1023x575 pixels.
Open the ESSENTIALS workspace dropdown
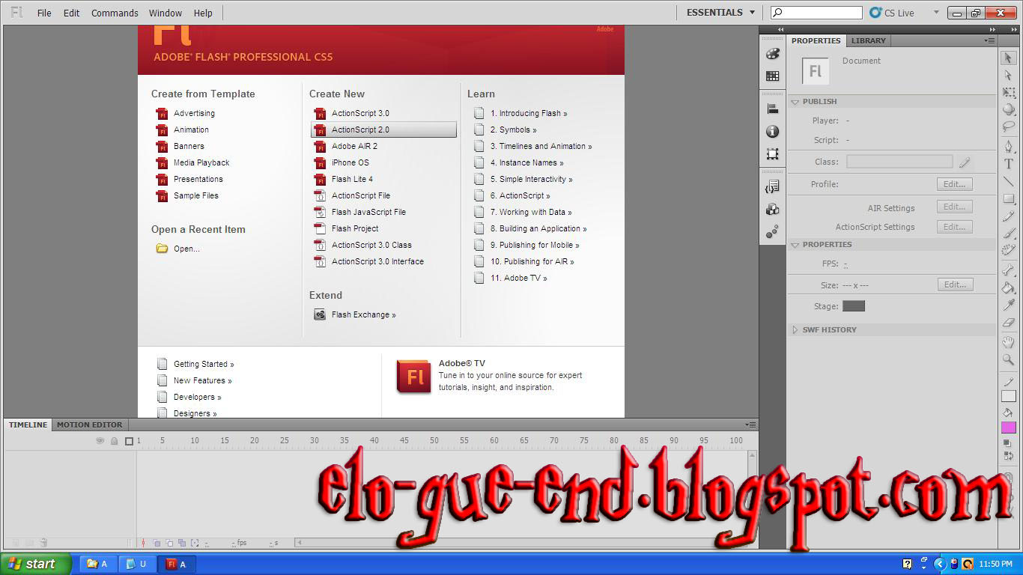(720, 13)
